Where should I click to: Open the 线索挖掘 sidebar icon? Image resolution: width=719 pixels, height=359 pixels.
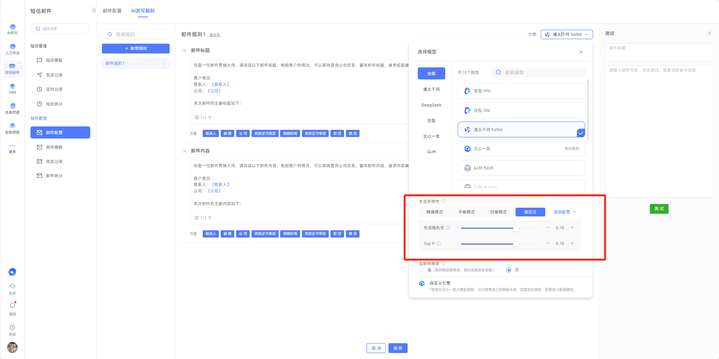(x=12, y=109)
